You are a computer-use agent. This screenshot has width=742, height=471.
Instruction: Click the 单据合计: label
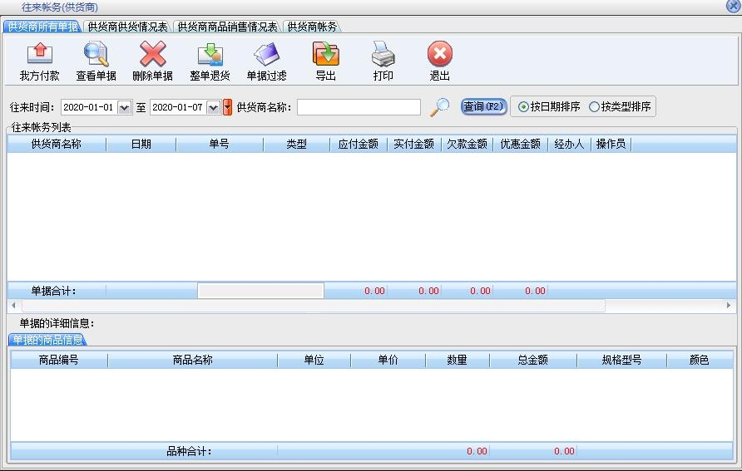(53, 291)
